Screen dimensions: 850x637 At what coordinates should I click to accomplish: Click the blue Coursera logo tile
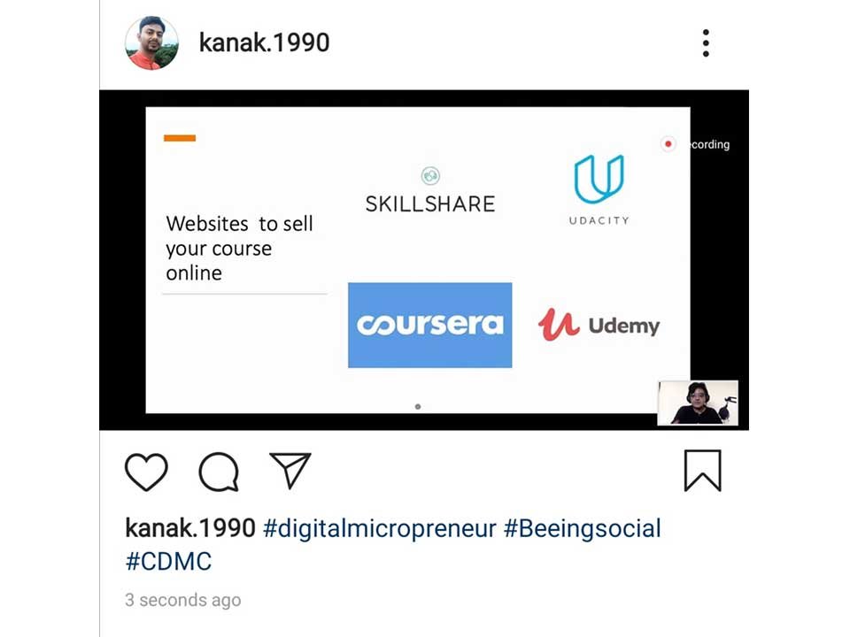point(430,325)
